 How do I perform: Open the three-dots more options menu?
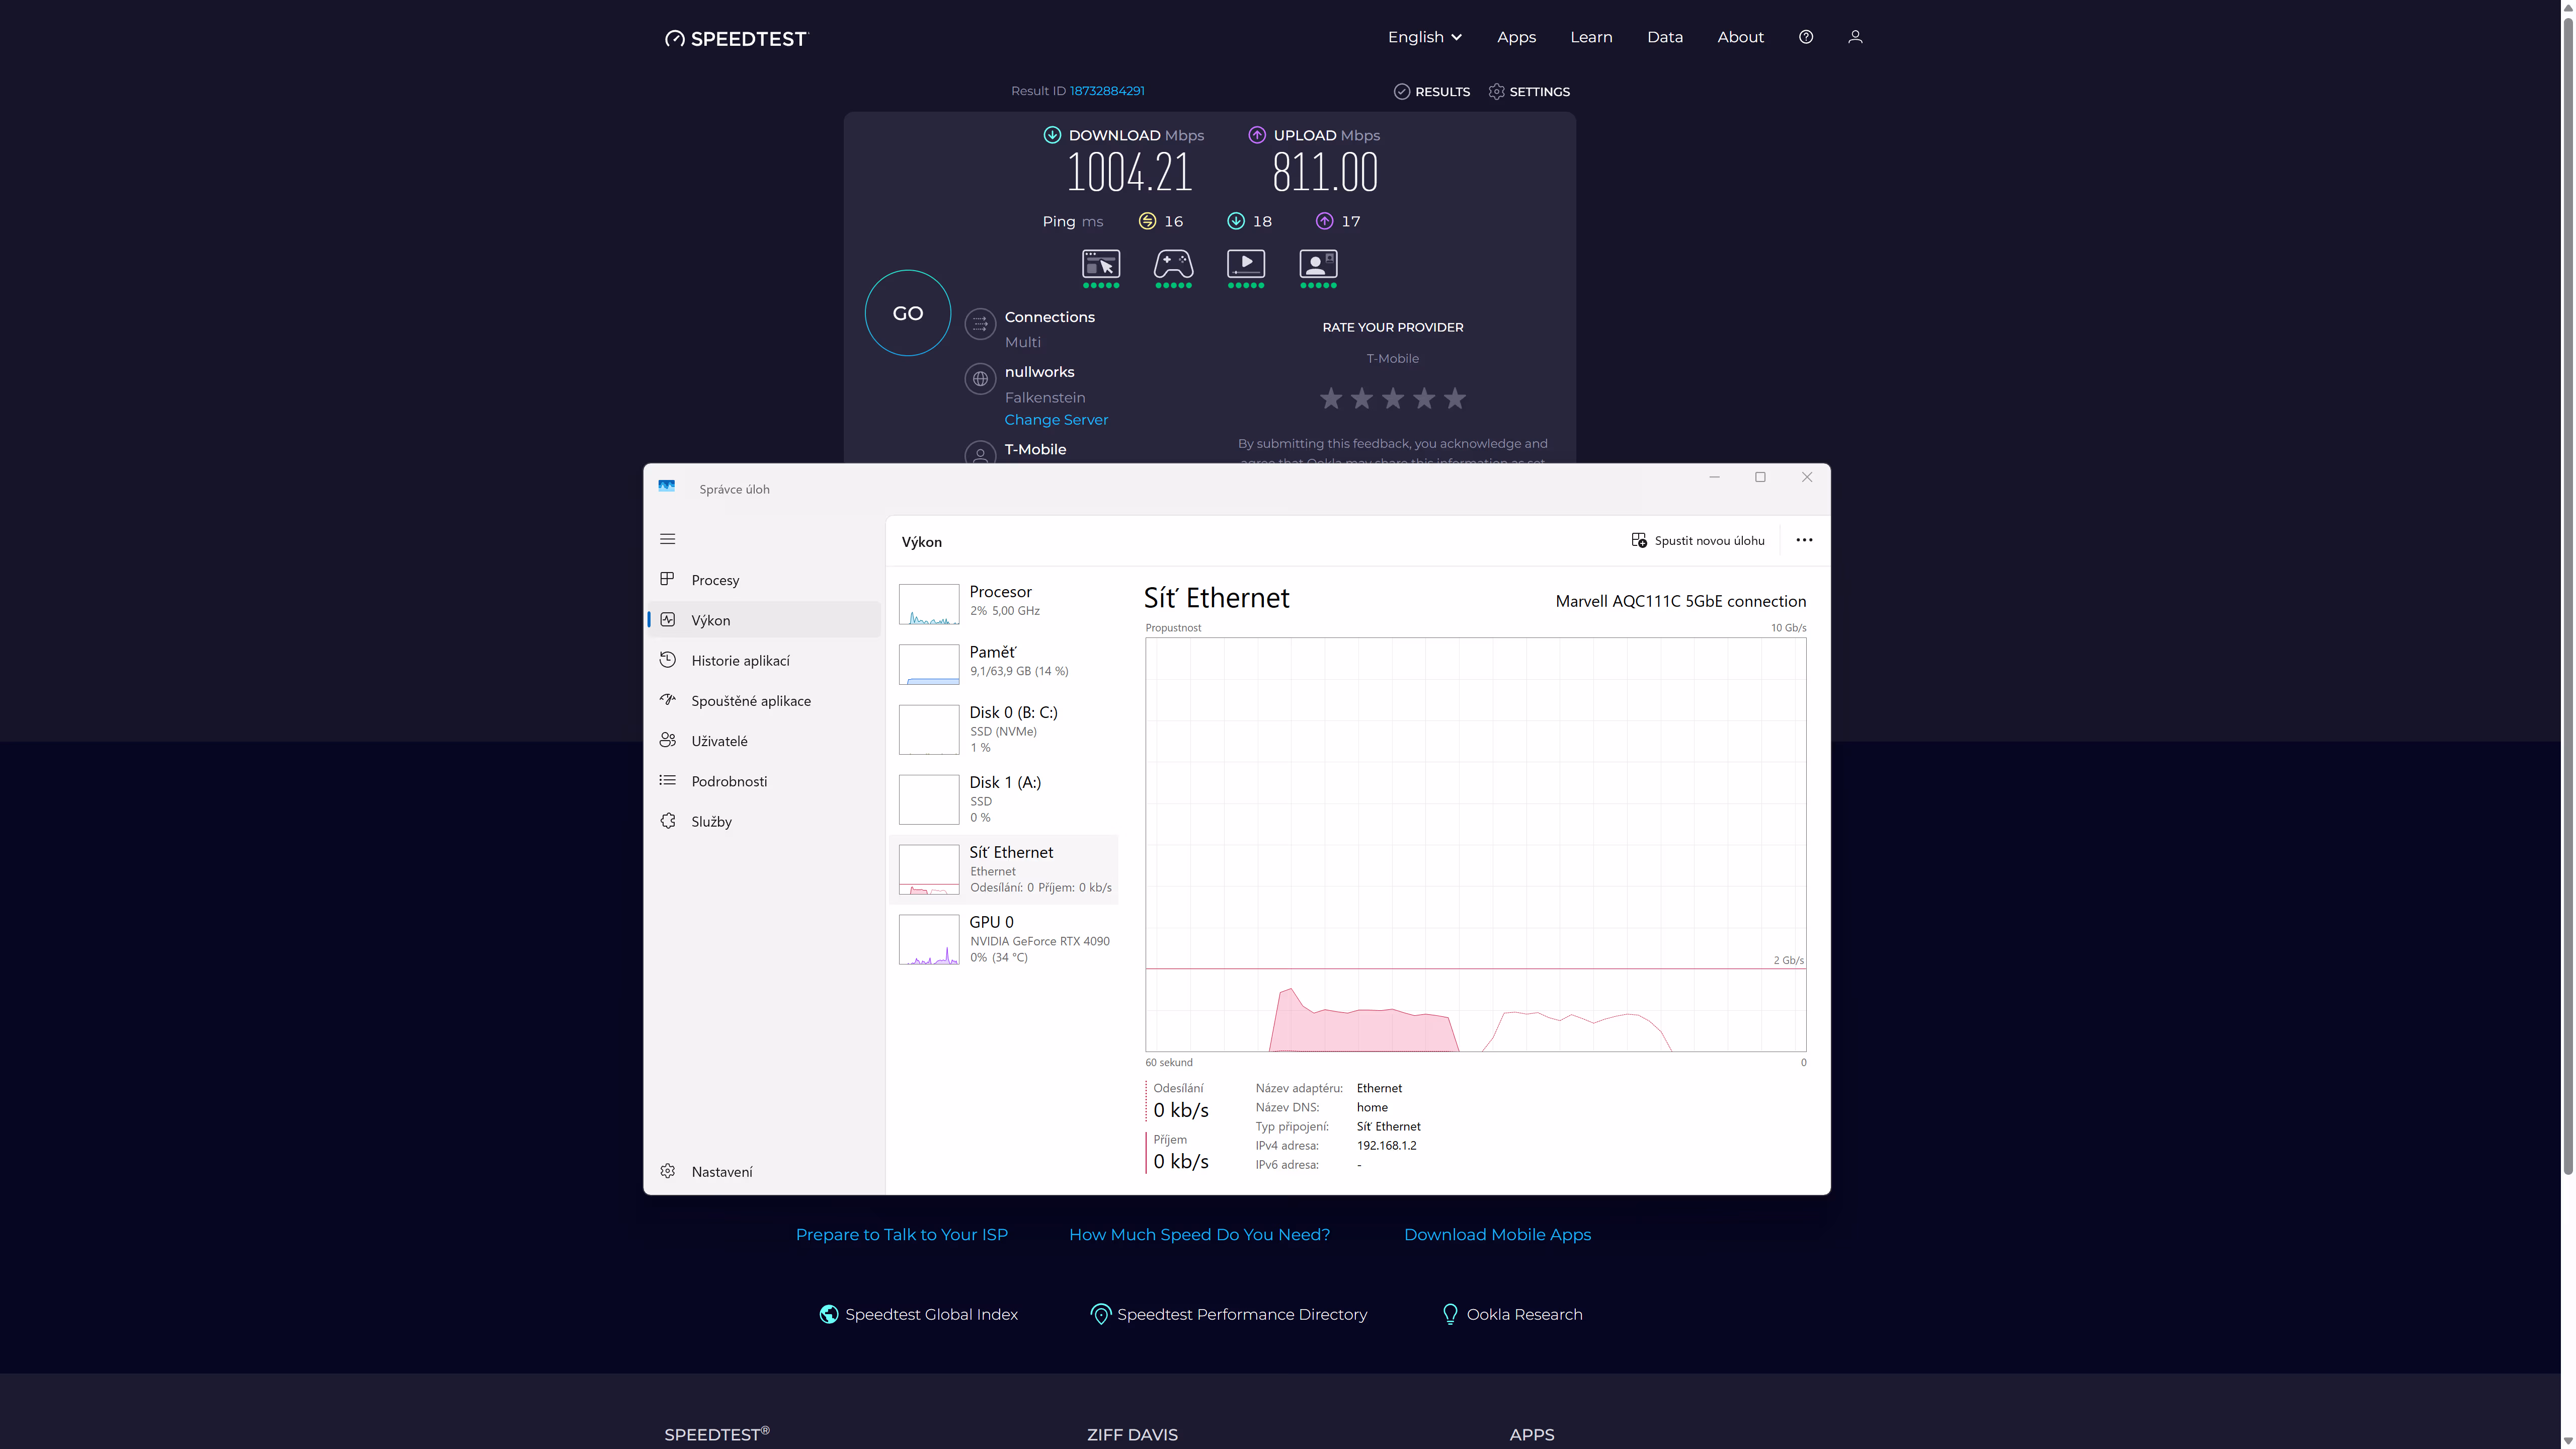(x=1803, y=540)
